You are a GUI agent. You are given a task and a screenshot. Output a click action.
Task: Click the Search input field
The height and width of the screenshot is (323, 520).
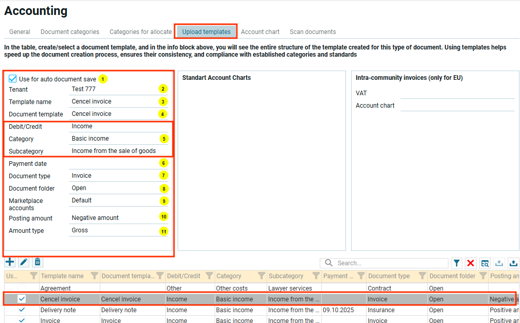(x=391, y=263)
